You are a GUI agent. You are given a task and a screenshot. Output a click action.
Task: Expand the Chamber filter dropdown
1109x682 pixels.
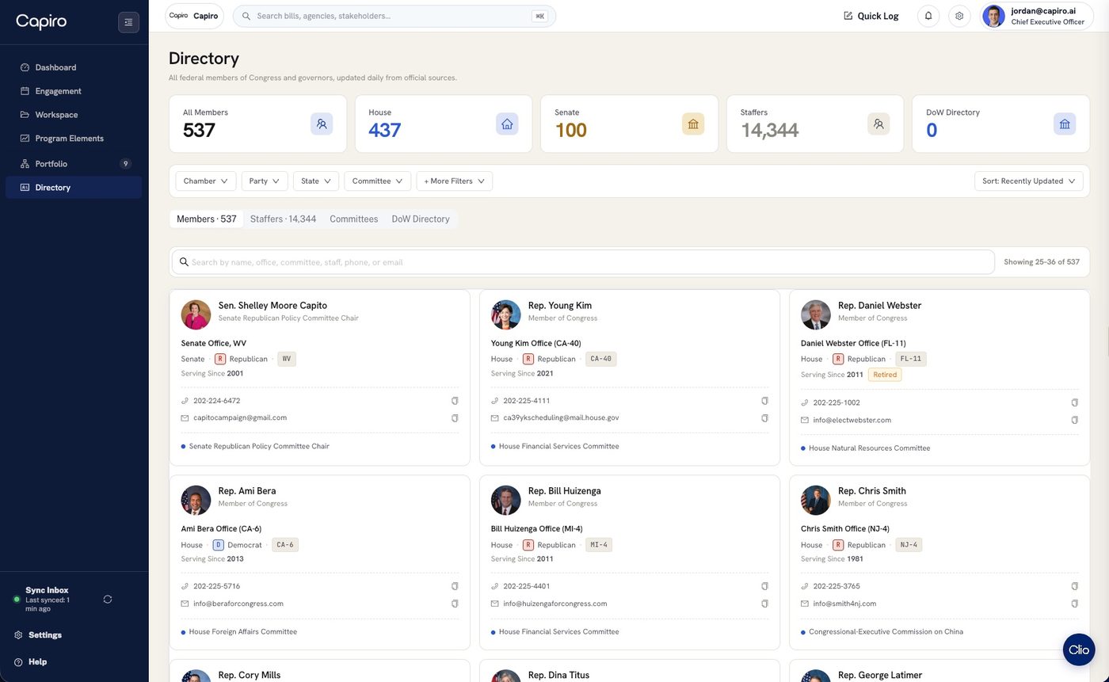click(206, 181)
